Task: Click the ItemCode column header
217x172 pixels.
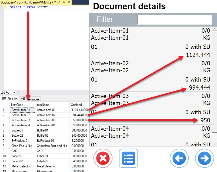Action: [x=22, y=104]
